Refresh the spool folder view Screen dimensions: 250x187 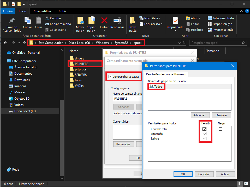pyautogui.click(x=184, y=43)
